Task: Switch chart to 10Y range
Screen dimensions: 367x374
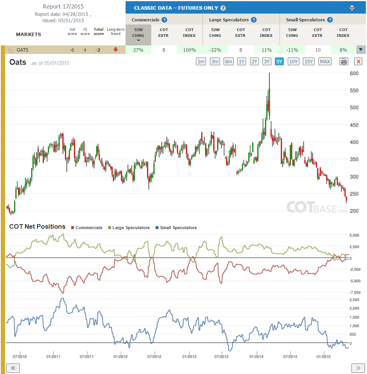Action: (293, 61)
